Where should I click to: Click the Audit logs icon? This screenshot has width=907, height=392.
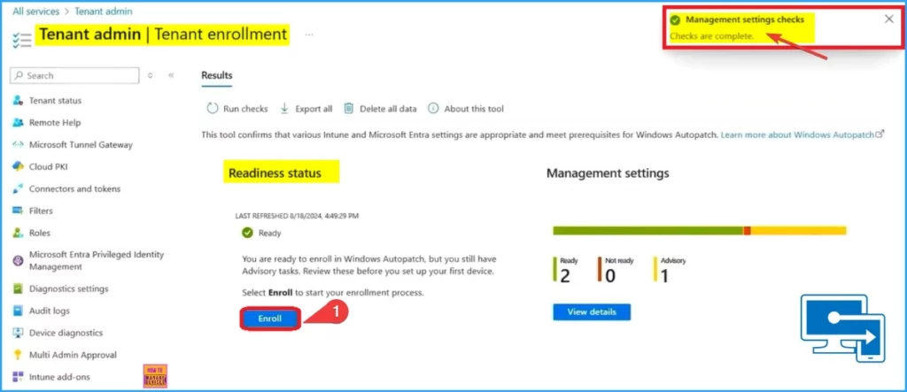click(x=18, y=311)
